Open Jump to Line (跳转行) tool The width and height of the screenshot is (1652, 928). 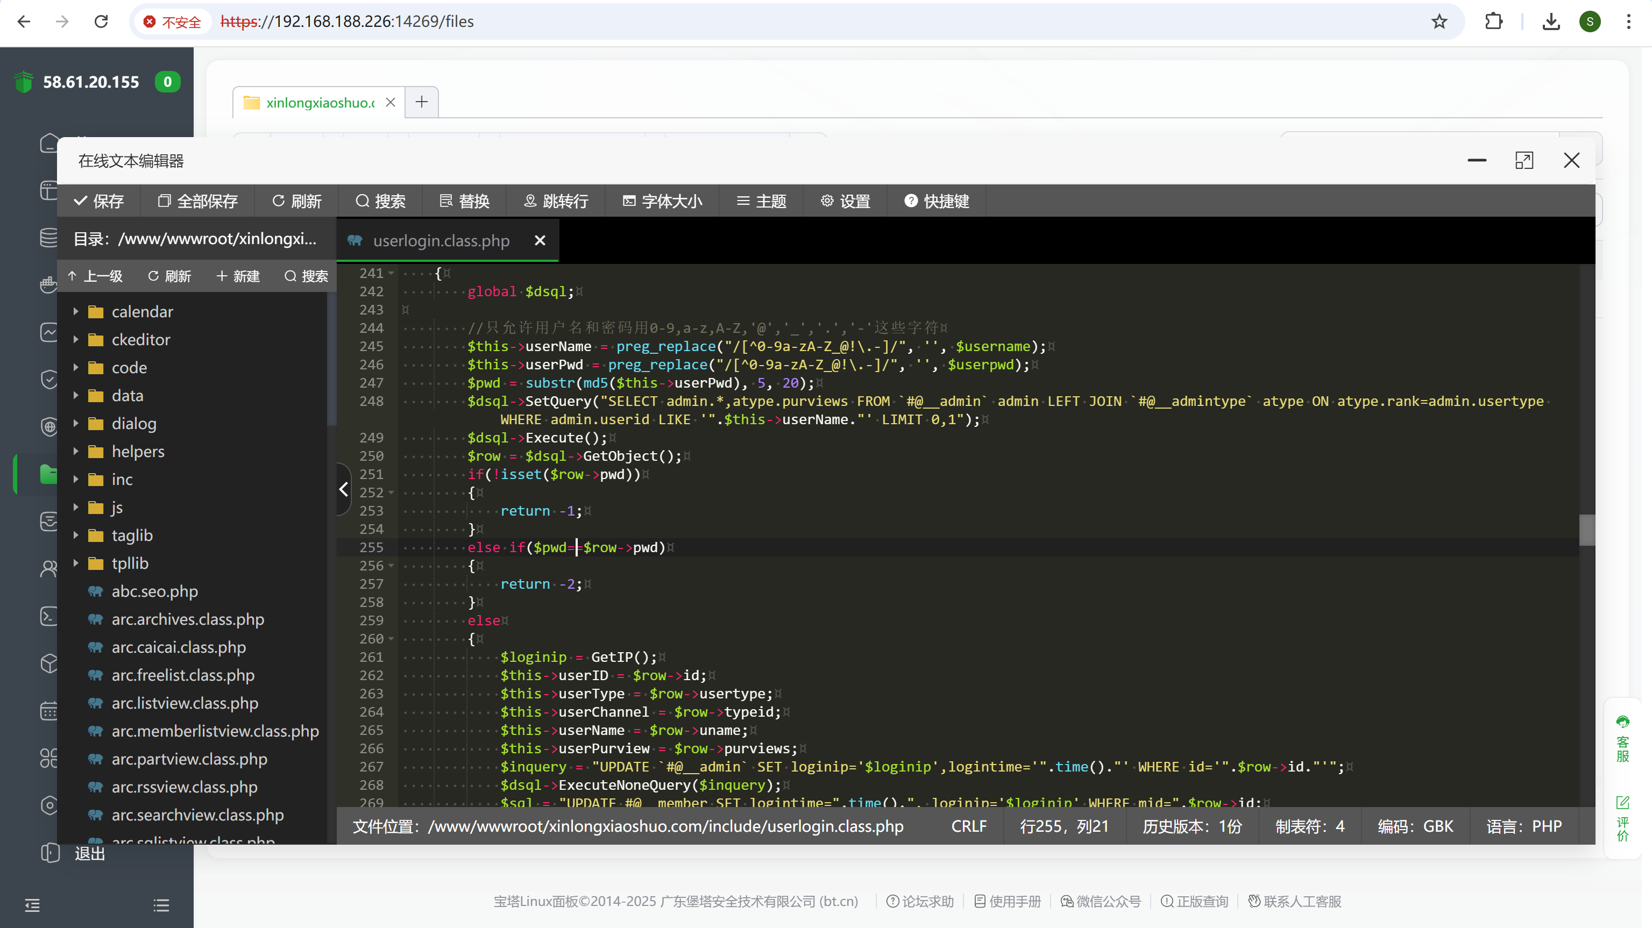555,201
